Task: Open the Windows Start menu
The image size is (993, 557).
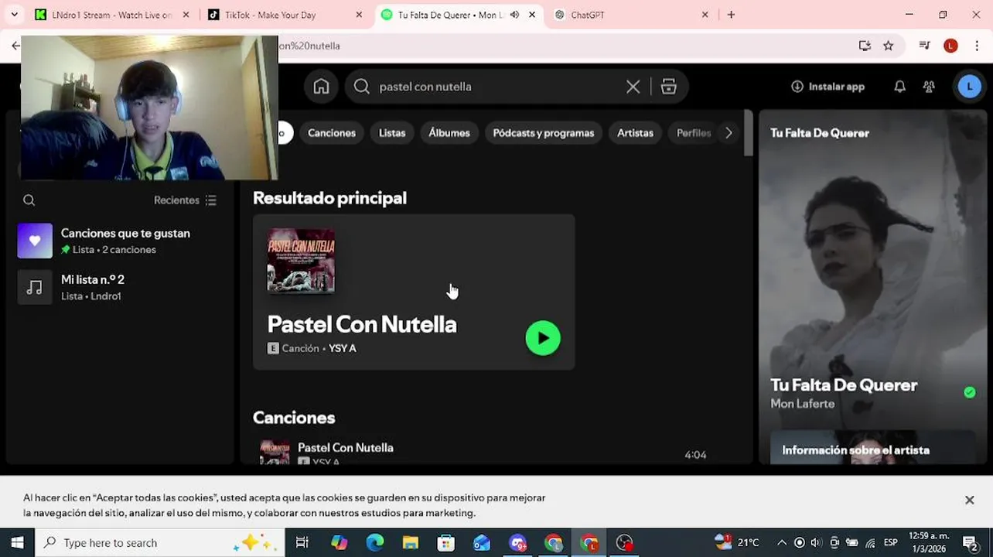Action: (17, 543)
